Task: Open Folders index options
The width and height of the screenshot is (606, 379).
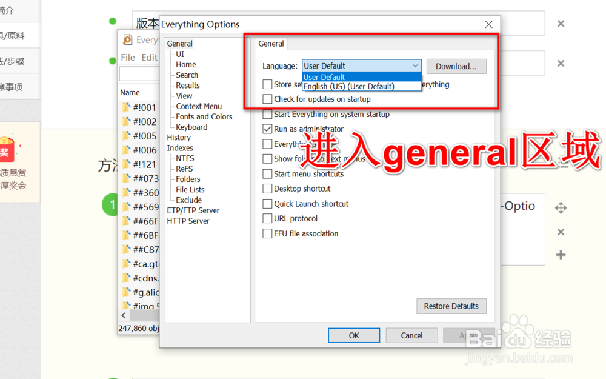Action: pos(188,179)
